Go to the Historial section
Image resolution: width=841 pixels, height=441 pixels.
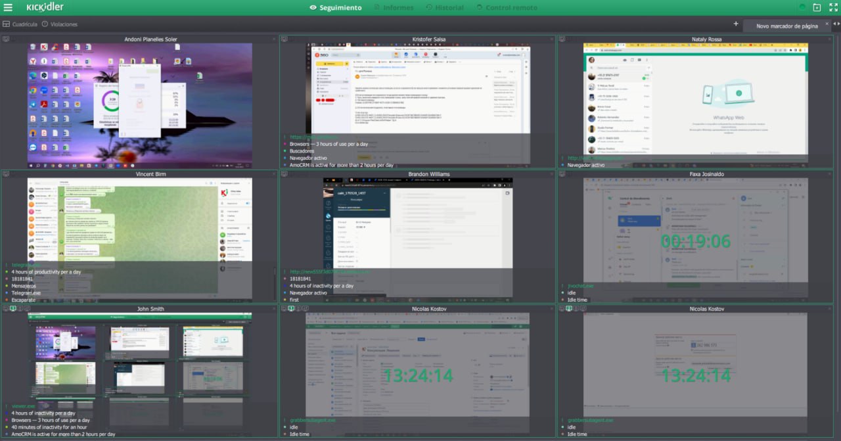tap(444, 8)
